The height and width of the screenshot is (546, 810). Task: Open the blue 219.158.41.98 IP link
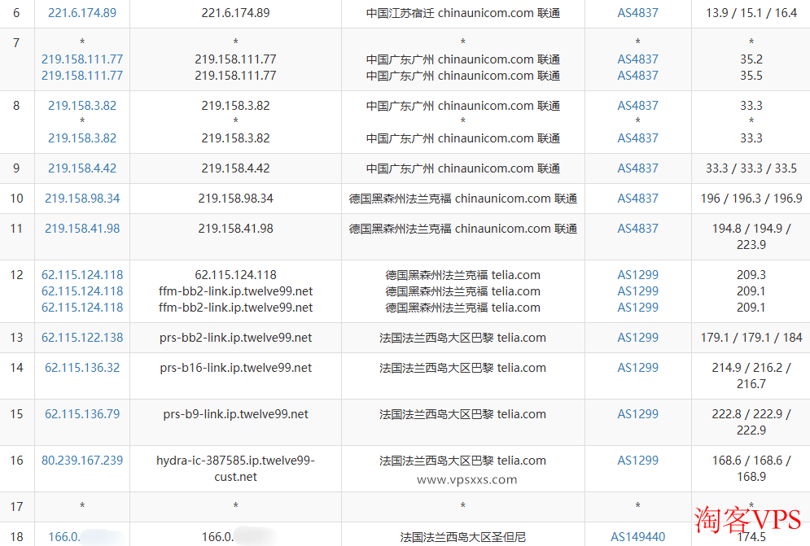tap(82, 229)
